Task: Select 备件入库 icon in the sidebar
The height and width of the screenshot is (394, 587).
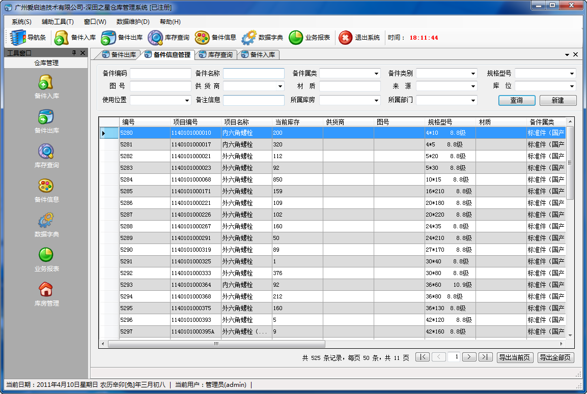Action: pos(46,82)
